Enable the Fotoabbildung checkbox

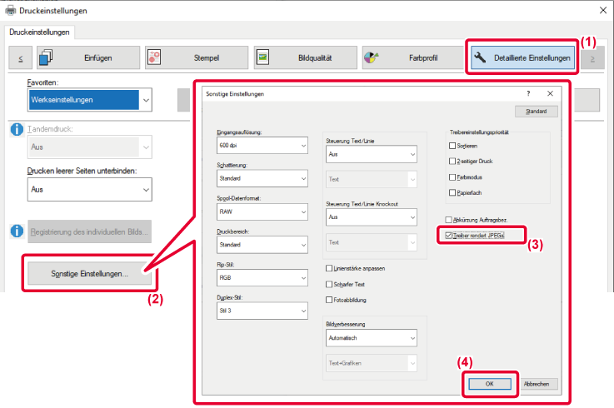click(x=329, y=300)
